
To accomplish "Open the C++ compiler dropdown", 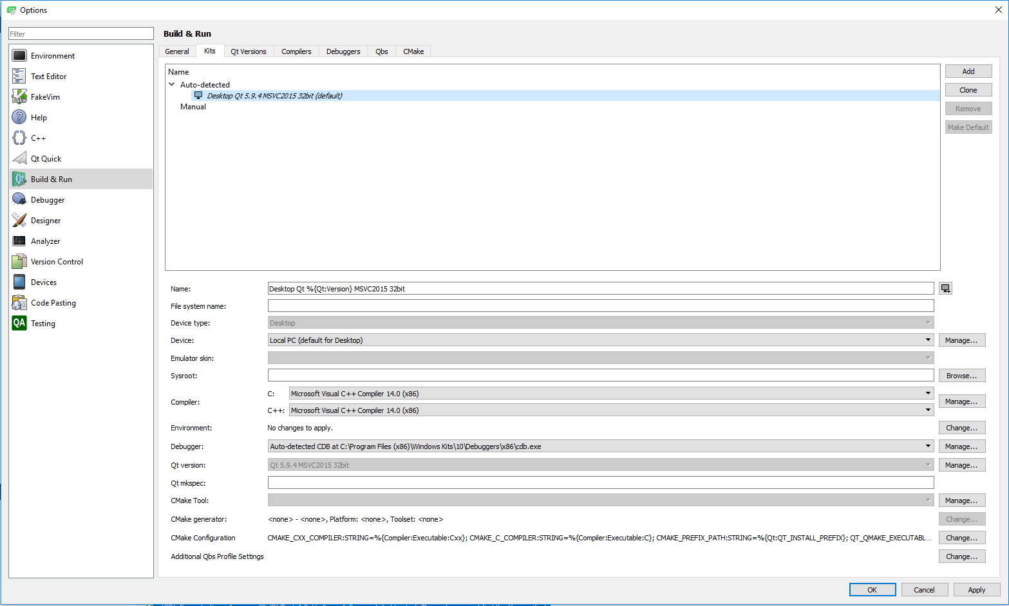I will click(x=612, y=410).
